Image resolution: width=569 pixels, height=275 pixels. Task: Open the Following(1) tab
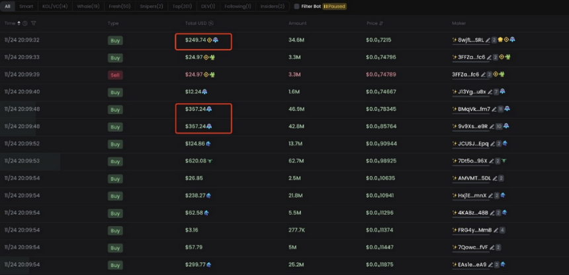click(238, 7)
